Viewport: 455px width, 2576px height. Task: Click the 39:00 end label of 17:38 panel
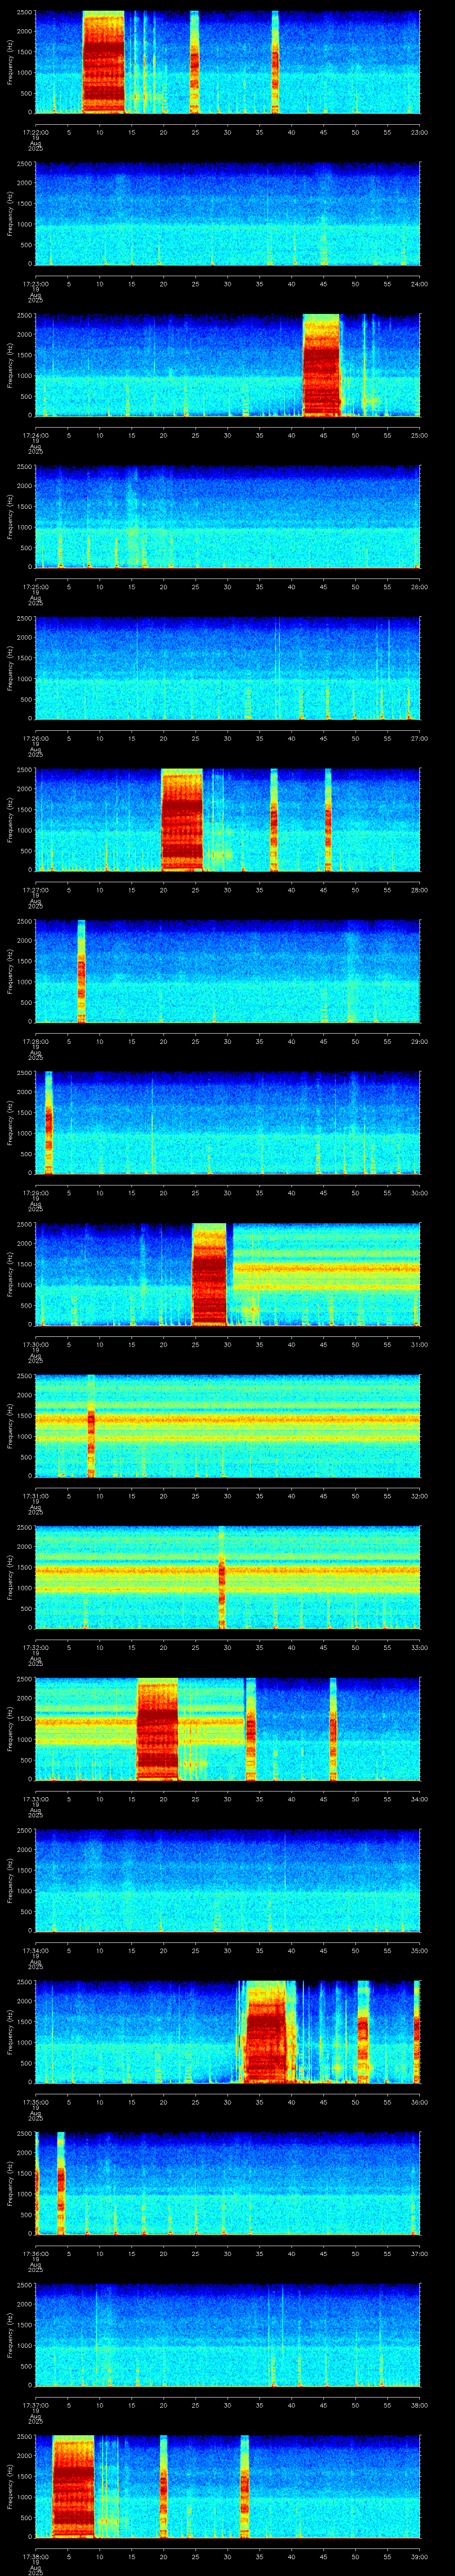point(419,2556)
